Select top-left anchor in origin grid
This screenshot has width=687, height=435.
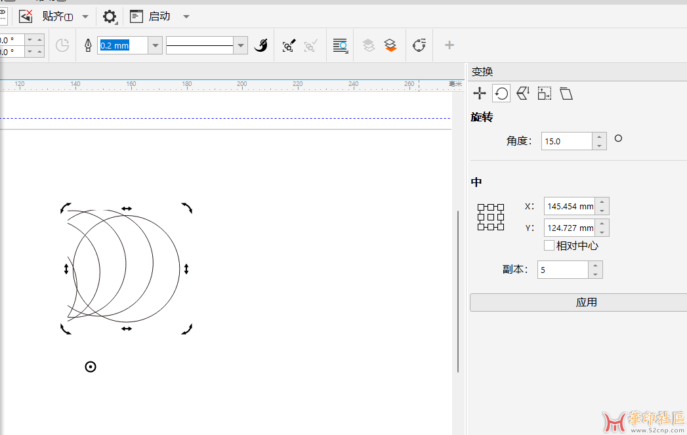480,207
